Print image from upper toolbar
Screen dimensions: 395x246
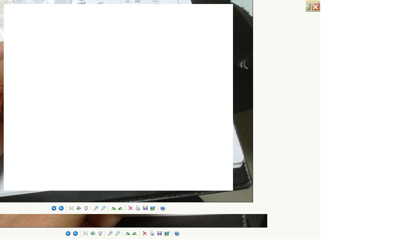coord(138,208)
